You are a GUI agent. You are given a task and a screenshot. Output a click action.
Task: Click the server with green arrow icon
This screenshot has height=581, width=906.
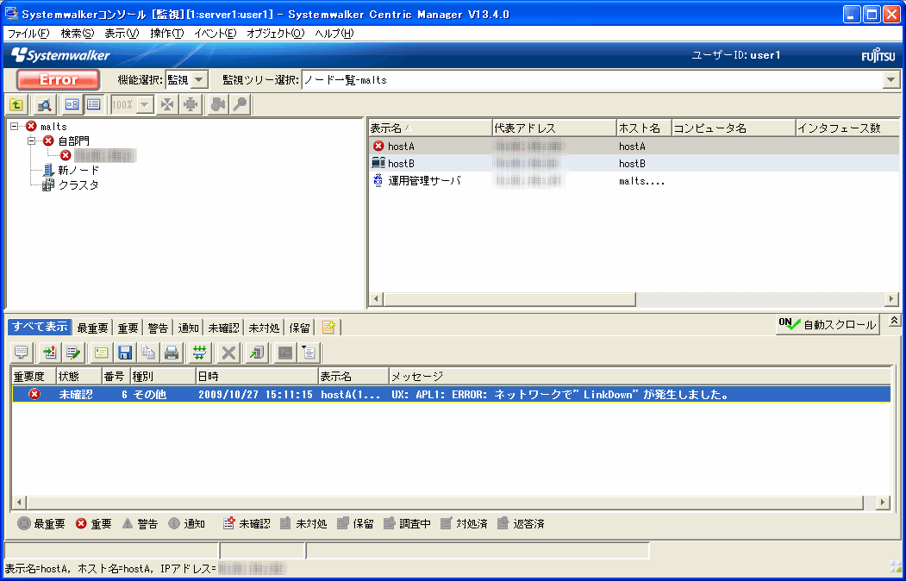(x=257, y=353)
